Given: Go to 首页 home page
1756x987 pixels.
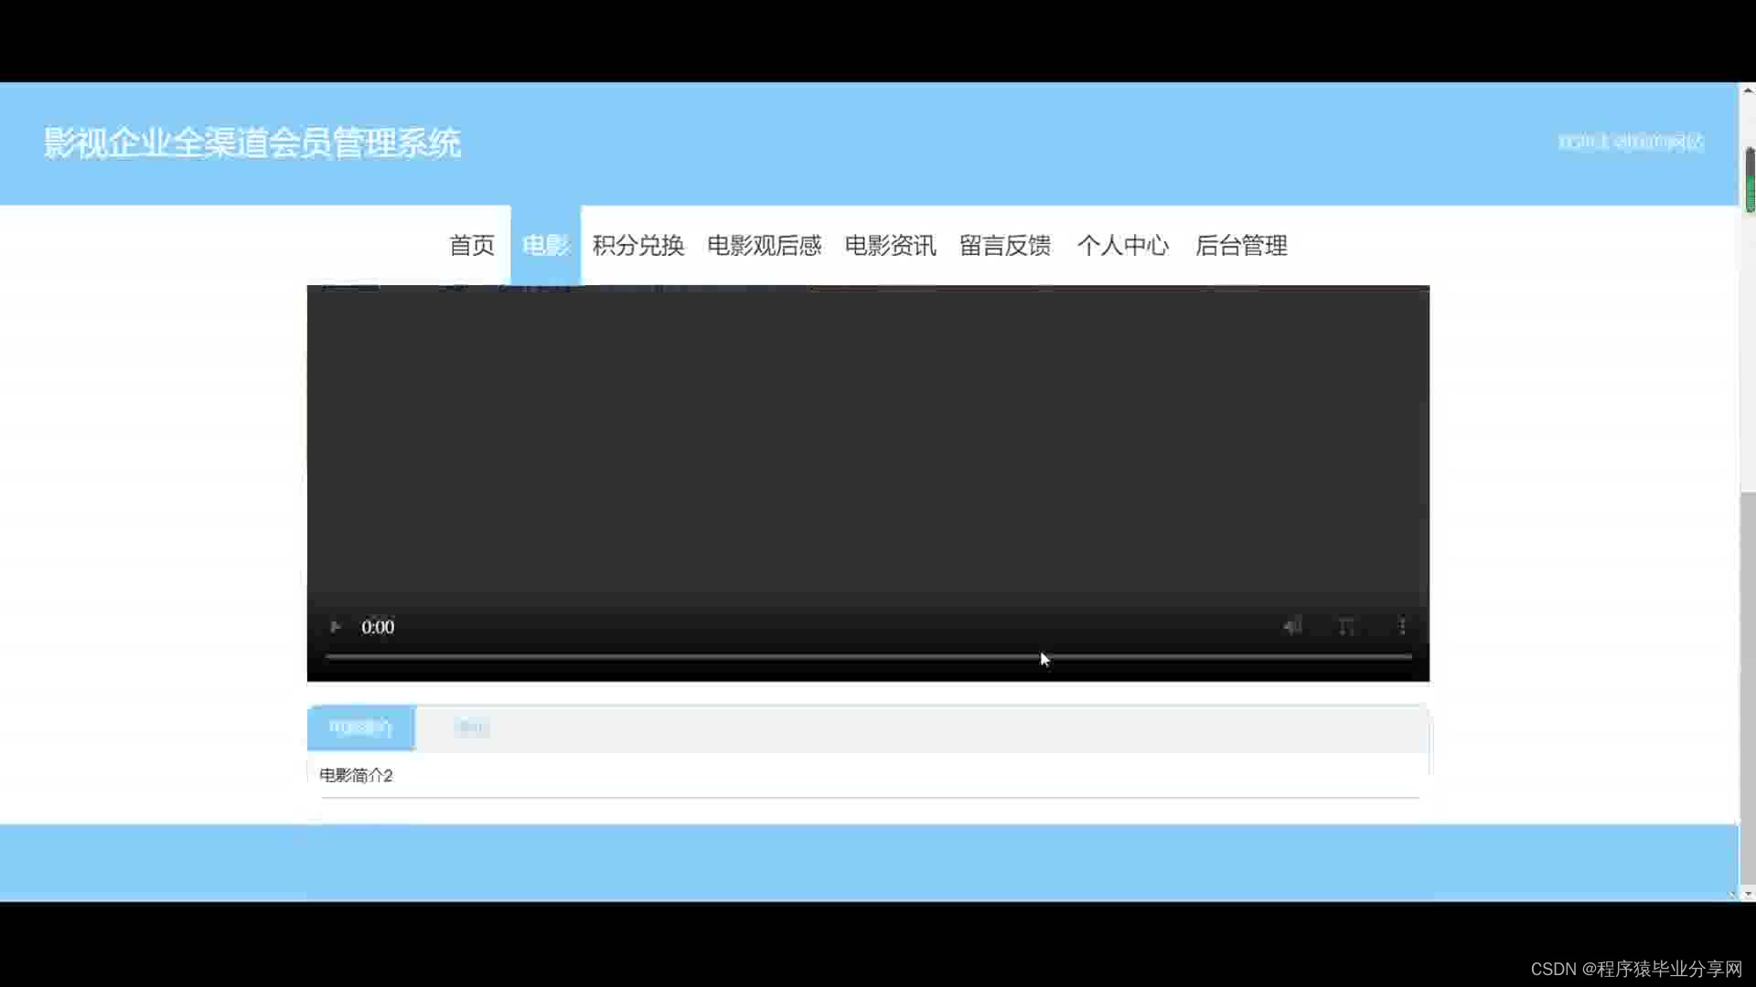Looking at the screenshot, I should (471, 246).
